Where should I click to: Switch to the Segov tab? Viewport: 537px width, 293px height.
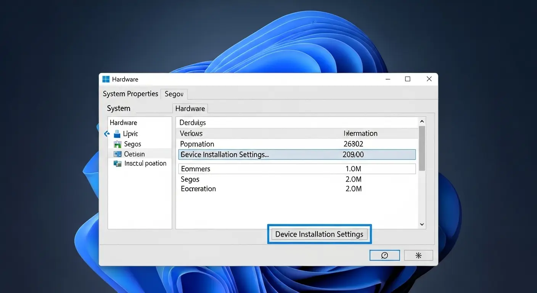click(174, 94)
